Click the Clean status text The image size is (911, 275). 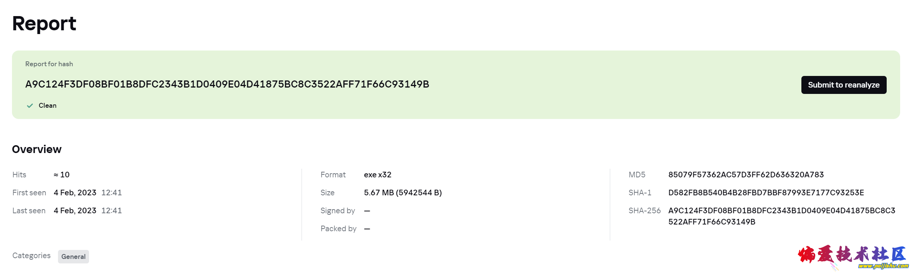click(48, 106)
